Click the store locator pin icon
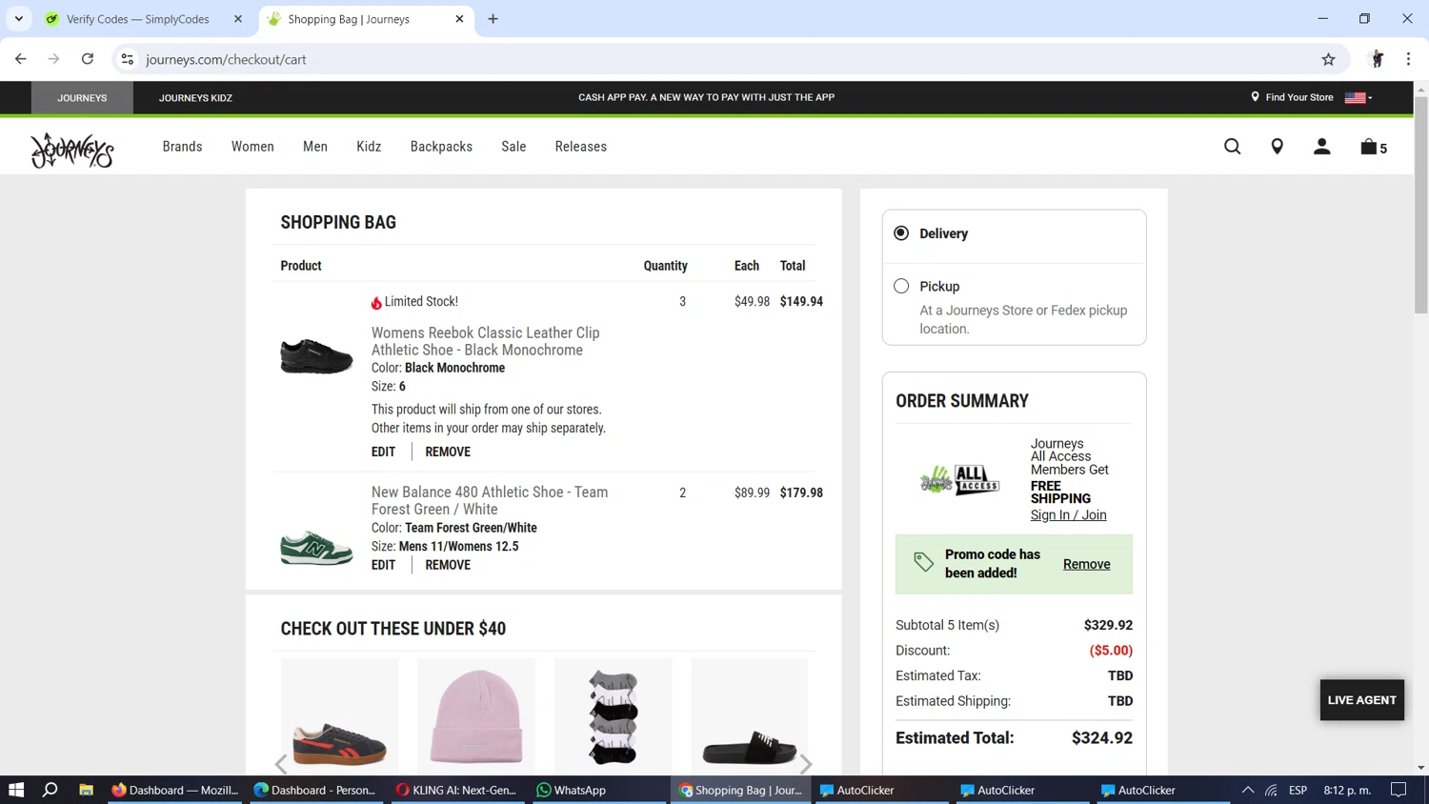1429x804 pixels. [x=1277, y=147]
